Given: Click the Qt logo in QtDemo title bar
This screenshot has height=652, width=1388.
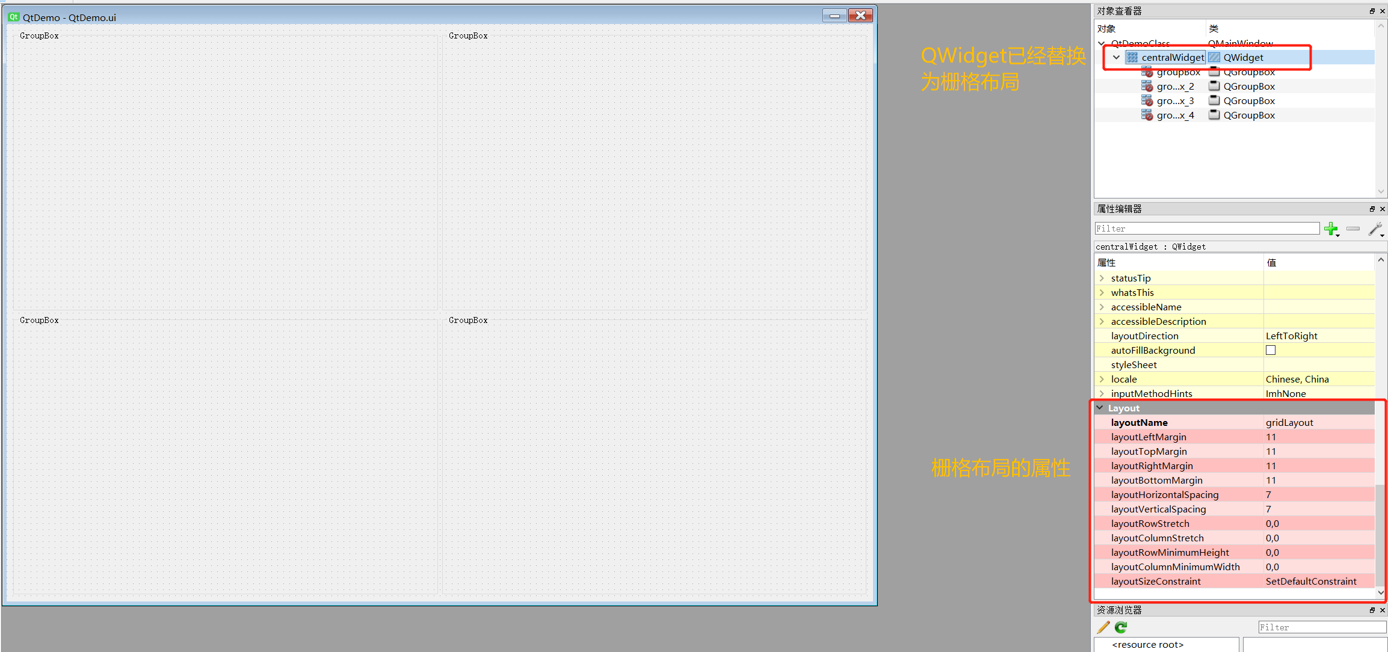Looking at the screenshot, I should pyautogui.click(x=14, y=17).
